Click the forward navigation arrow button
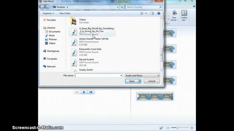This screenshot has height=131, width=234. click(x=47, y=7)
